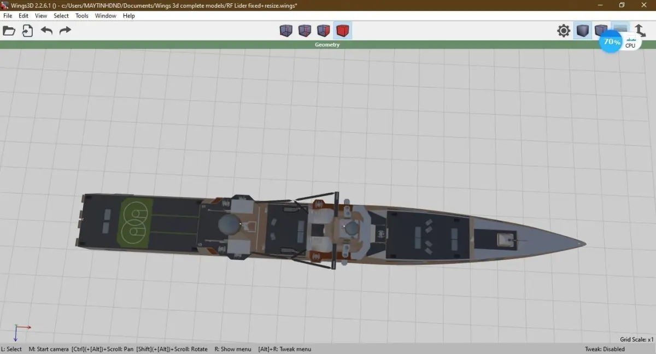Open the File menu

(x=8, y=16)
